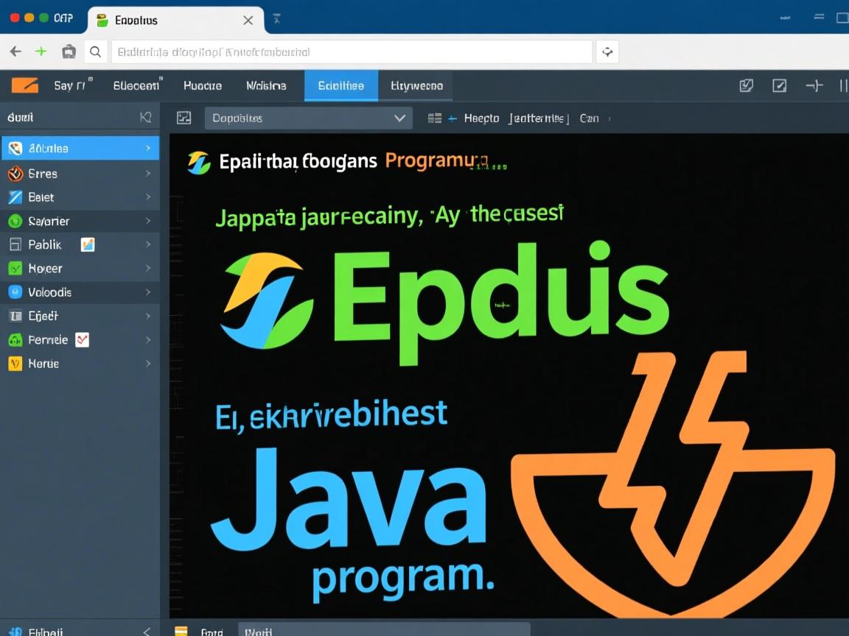849x636 pixels.
Task: Toggle the red checkmark beside Pernrie
Action: [x=82, y=339]
